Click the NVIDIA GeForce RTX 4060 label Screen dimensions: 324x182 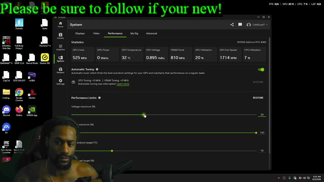tap(252, 42)
